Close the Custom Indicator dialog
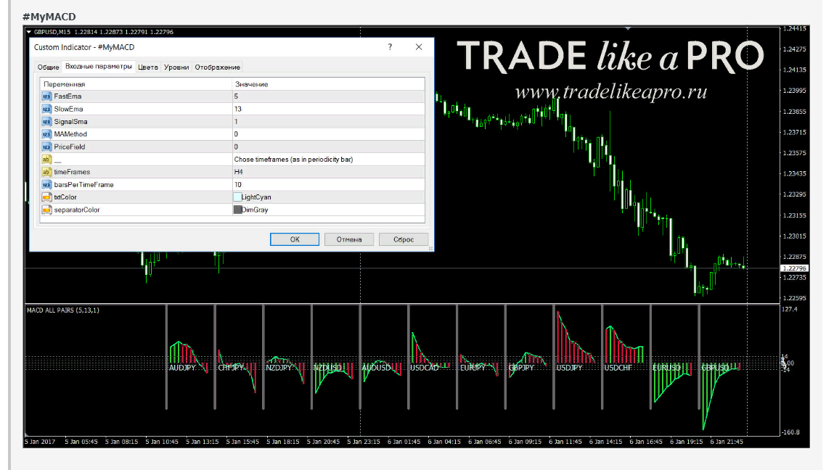 [419, 47]
